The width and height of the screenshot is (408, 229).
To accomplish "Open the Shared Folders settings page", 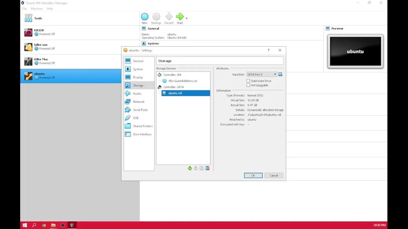I will point(142,126).
